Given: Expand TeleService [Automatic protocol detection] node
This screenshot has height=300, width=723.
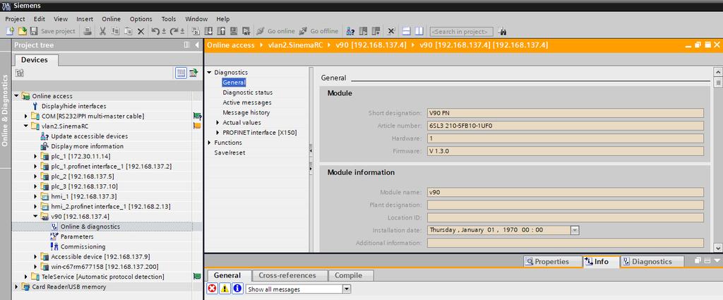Looking at the screenshot, I should (x=26, y=277).
